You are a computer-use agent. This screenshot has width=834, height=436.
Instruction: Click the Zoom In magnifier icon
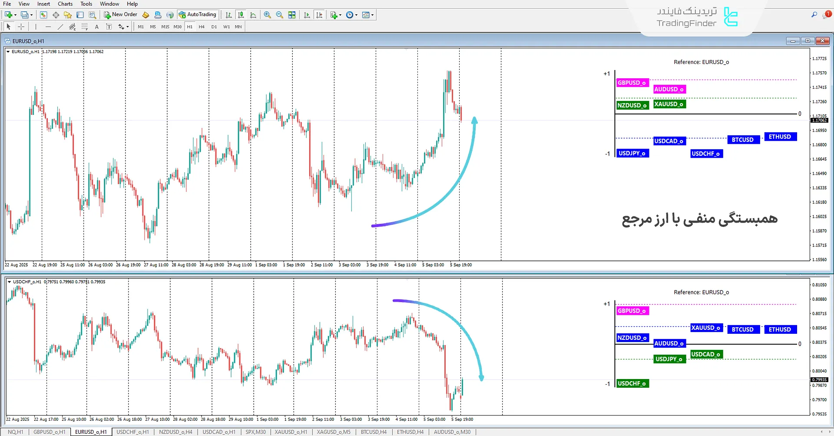click(267, 15)
